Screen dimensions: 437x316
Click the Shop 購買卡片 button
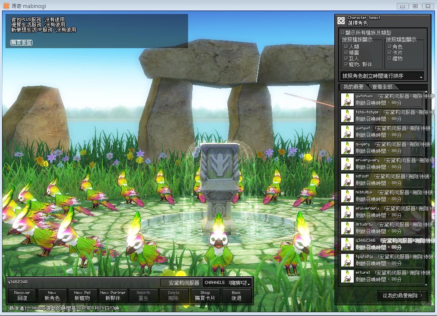click(205, 295)
